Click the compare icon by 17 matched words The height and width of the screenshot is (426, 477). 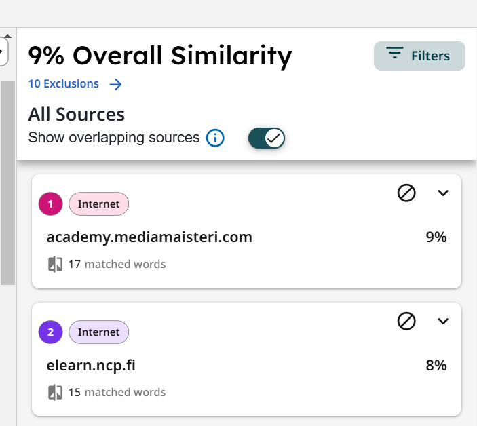click(55, 264)
